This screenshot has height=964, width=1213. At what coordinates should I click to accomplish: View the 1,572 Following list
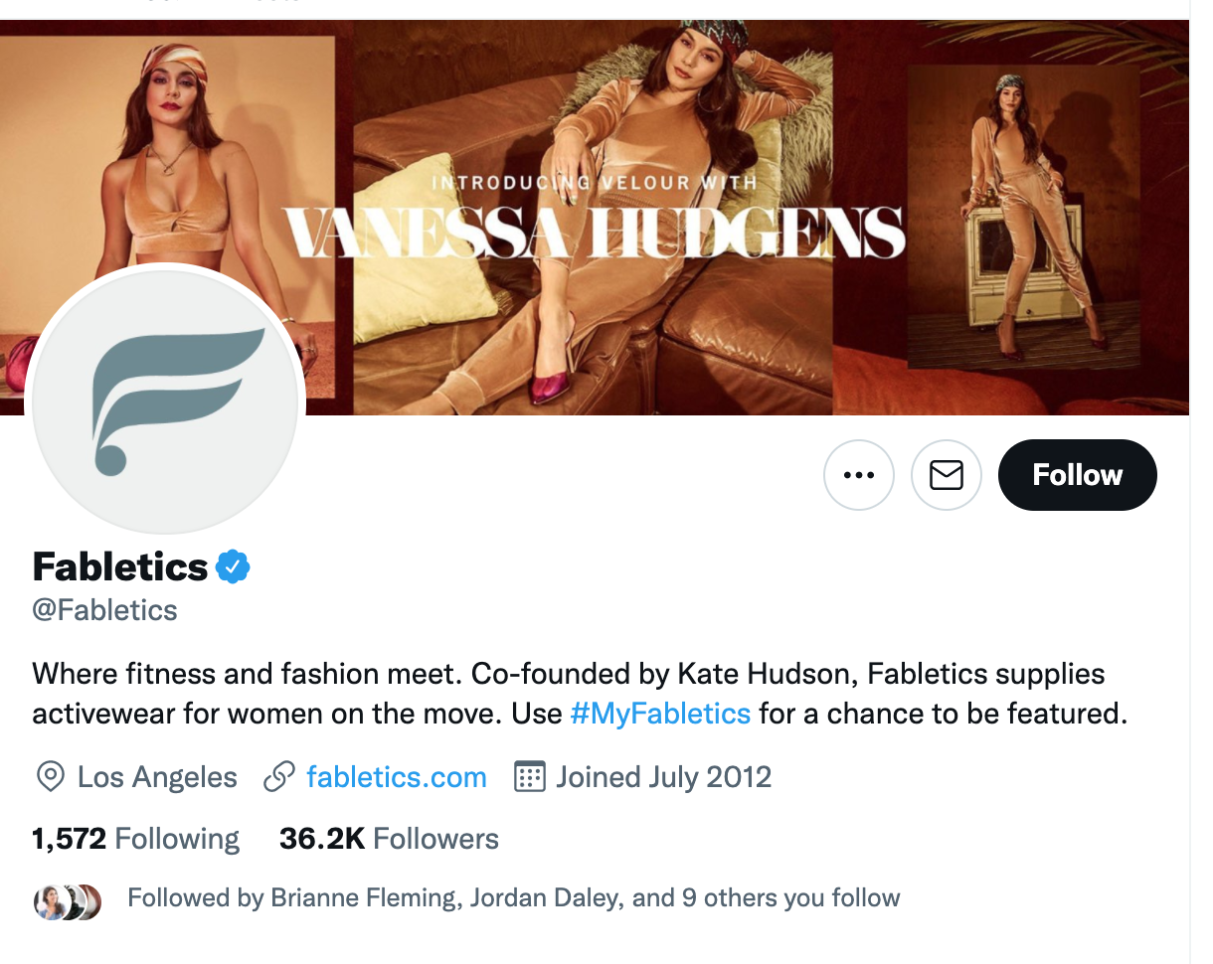click(135, 839)
